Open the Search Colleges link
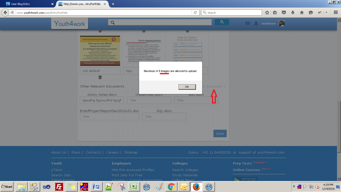 tap(185, 170)
